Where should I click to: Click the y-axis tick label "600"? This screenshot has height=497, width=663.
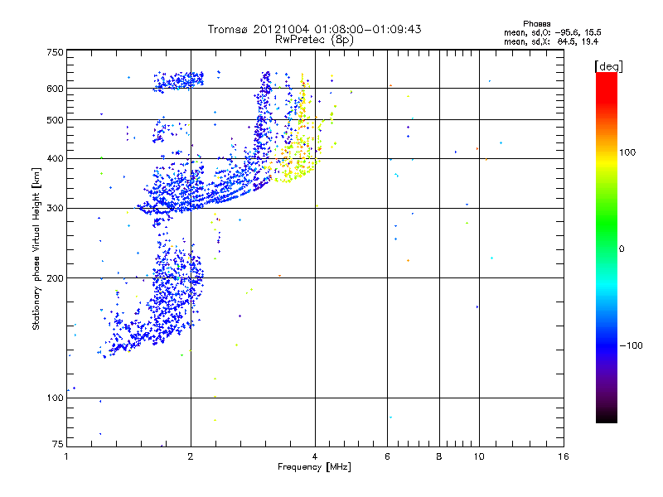coord(55,89)
